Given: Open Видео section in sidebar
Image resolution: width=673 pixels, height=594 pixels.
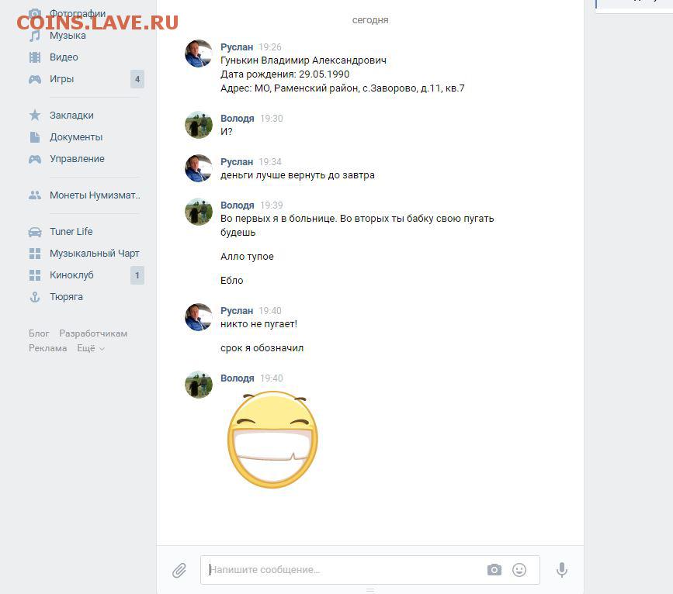Looking at the screenshot, I should click(64, 57).
